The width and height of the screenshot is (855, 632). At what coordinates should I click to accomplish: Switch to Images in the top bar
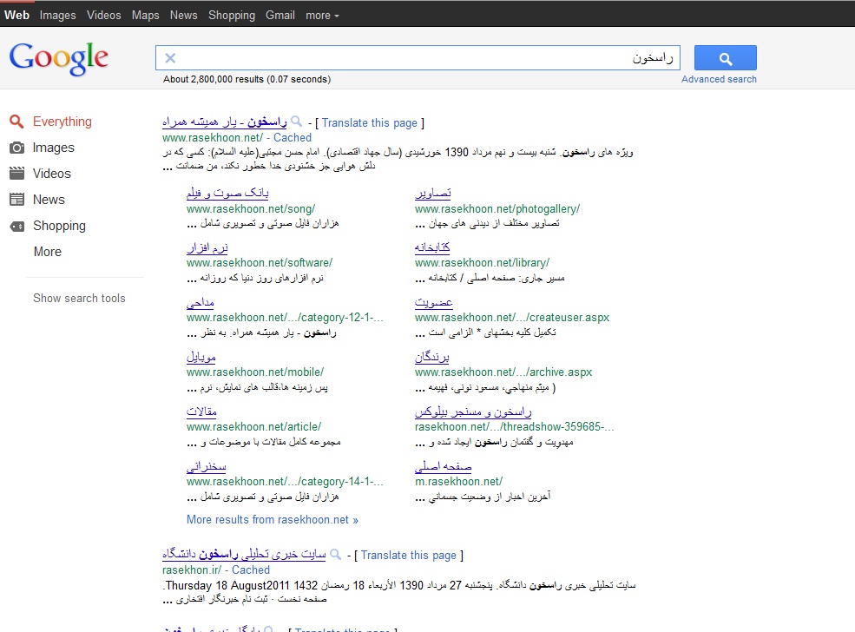pyautogui.click(x=58, y=16)
